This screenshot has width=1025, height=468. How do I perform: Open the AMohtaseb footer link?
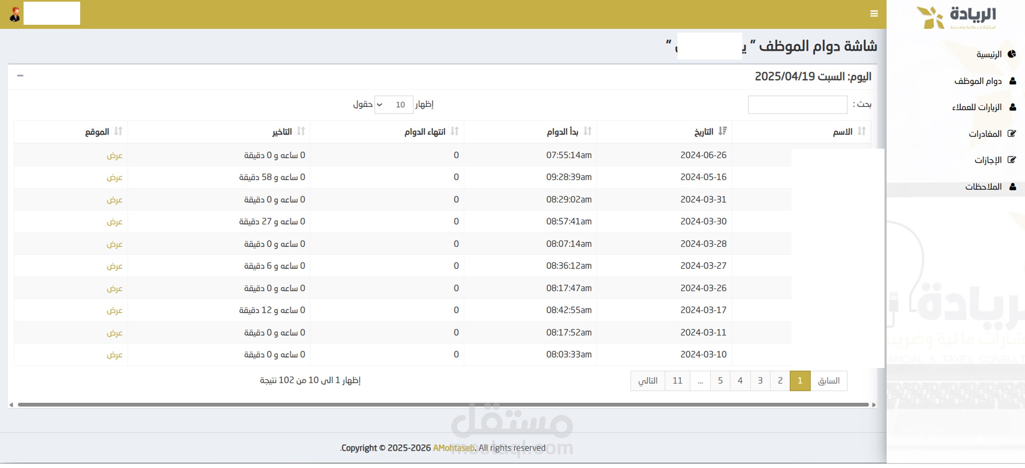(453, 448)
